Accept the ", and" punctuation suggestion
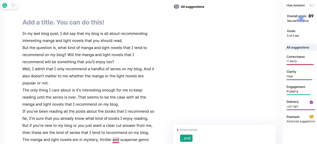 [186, 138]
